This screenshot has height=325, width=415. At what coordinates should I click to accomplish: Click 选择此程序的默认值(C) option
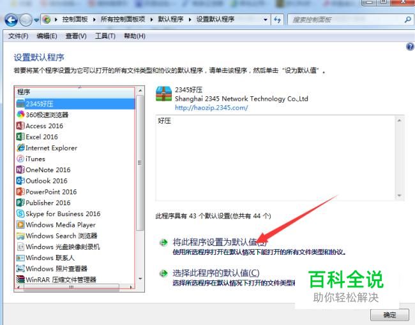[x=216, y=273]
